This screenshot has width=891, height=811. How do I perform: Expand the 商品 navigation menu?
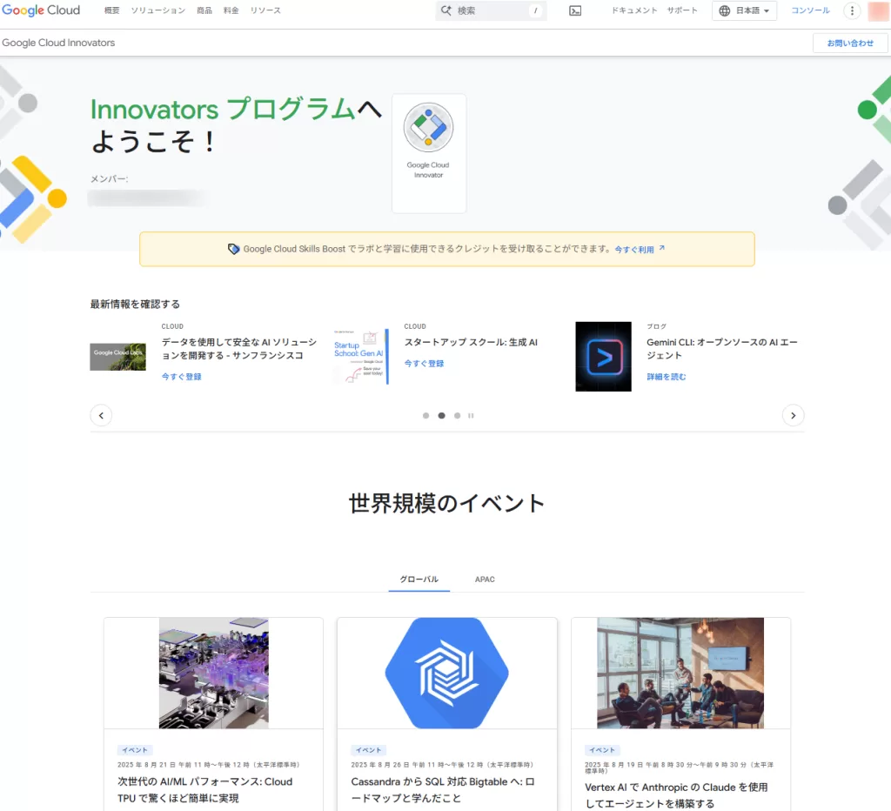[204, 11]
